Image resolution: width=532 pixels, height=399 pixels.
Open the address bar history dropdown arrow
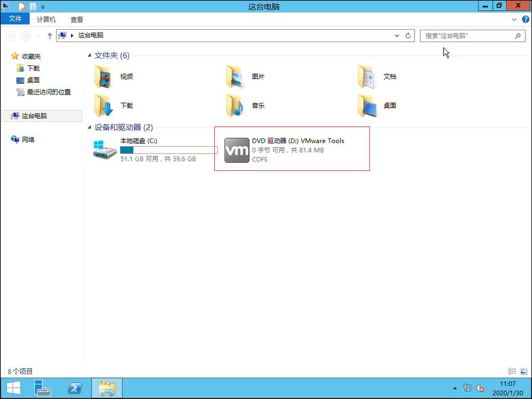click(397, 35)
